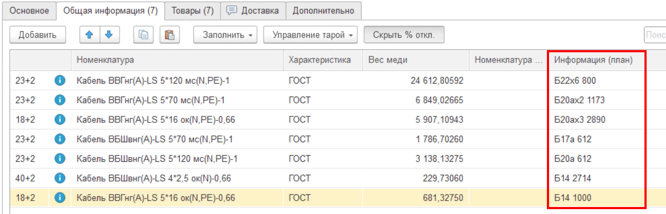Expand the Заполнить dropdown
666x214 pixels.
pyautogui.click(x=225, y=35)
